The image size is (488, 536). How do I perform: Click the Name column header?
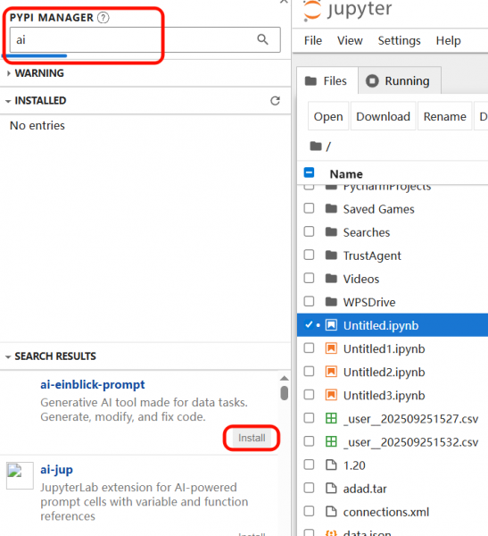[x=346, y=174]
